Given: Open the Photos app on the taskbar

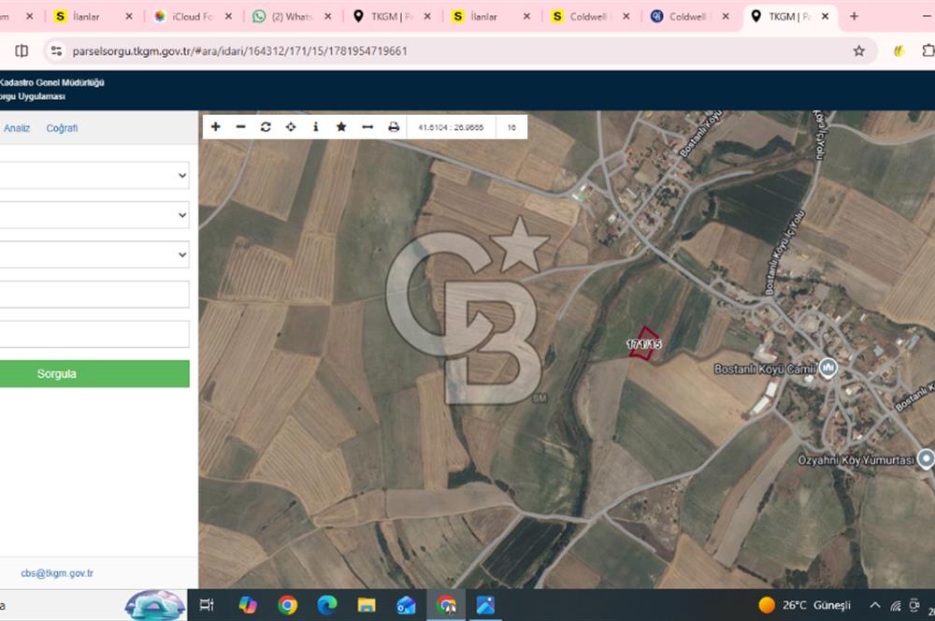Looking at the screenshot, I should (485, 605).
